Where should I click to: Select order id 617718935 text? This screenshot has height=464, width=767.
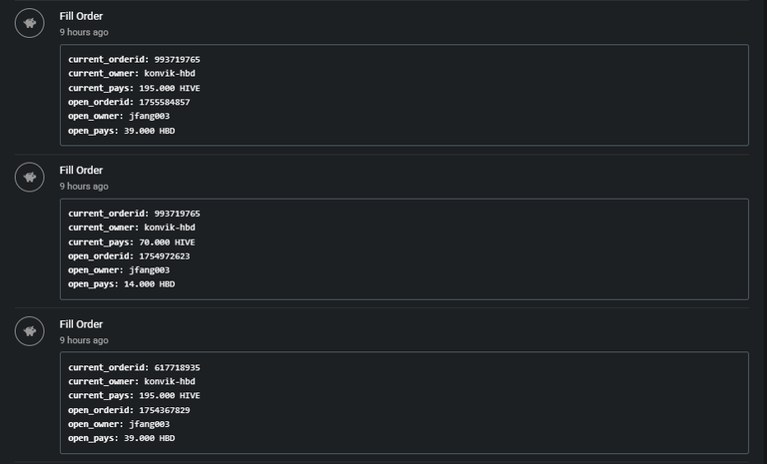177,367
